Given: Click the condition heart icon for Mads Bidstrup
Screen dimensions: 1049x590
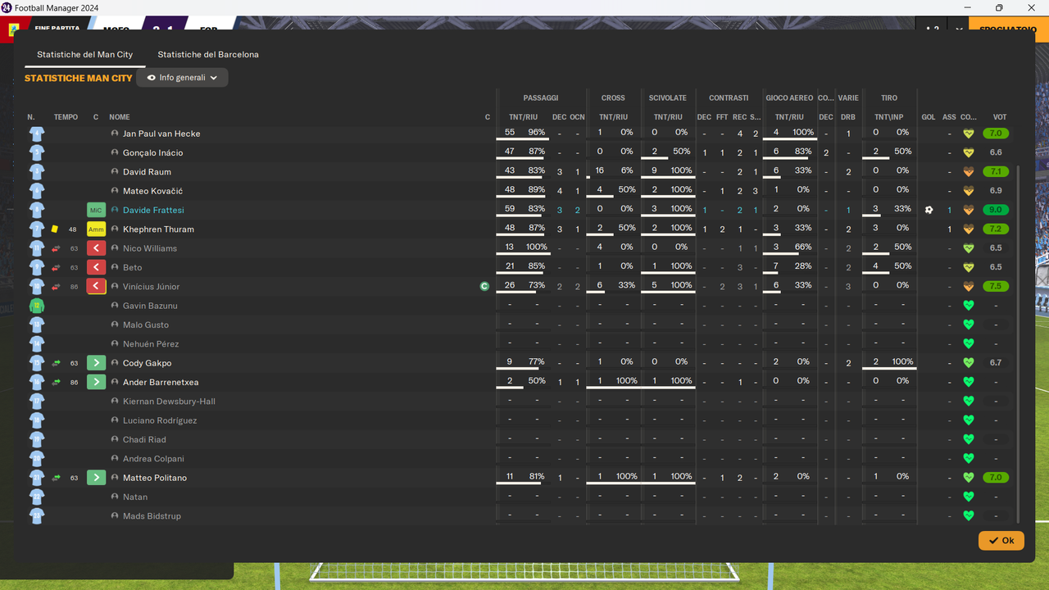Looking at the screenshot, I should [x=968, y=516].
